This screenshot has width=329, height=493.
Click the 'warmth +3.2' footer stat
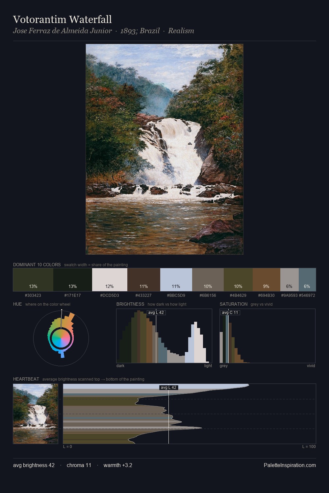point(118,465)
